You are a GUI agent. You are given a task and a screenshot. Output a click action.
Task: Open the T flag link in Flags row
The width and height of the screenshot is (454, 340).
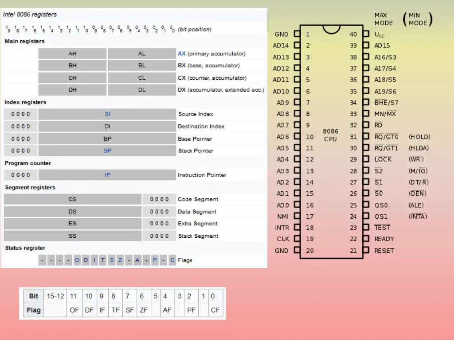click(x=103, y=260)
